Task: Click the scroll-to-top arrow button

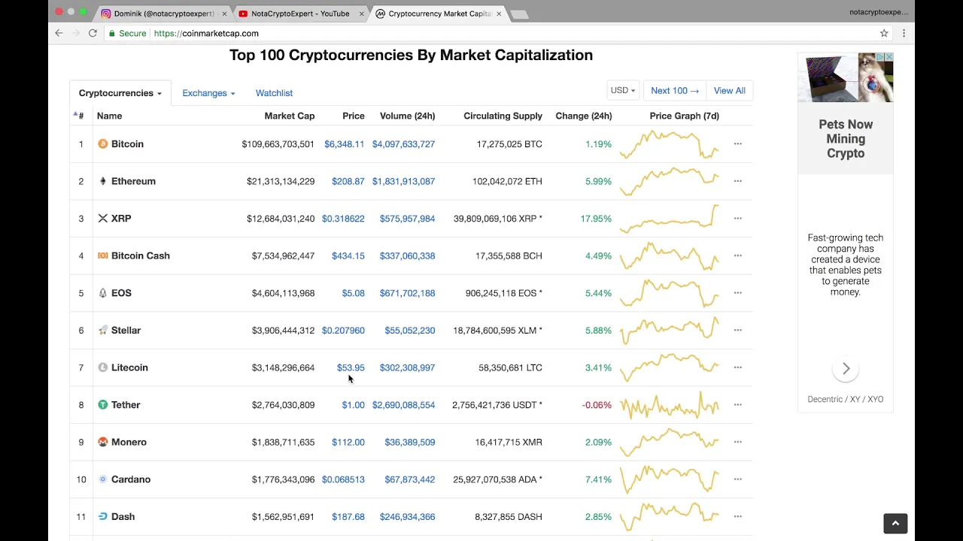Action: [895, 524]
